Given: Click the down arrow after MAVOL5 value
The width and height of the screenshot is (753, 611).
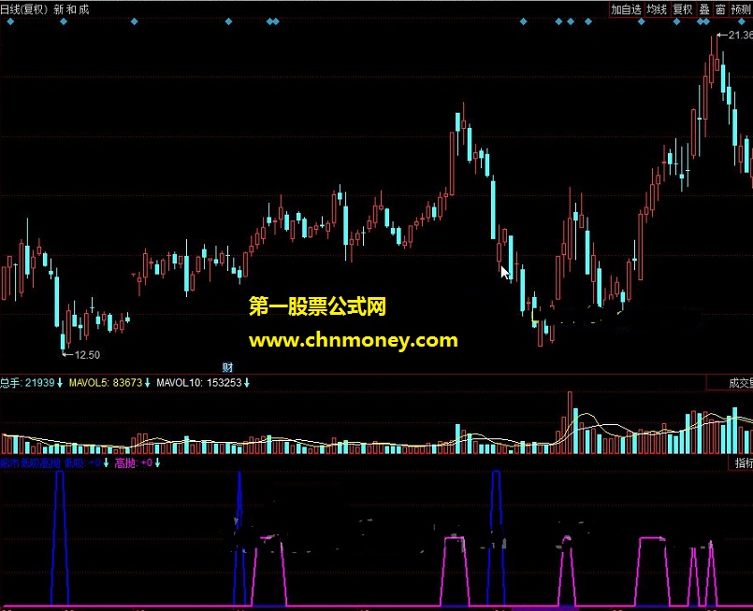Looking at the screenshot, I should coord(147,383).
